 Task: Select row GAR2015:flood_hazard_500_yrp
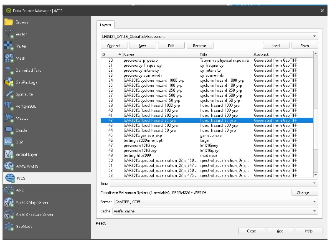[x=207, y=126]
